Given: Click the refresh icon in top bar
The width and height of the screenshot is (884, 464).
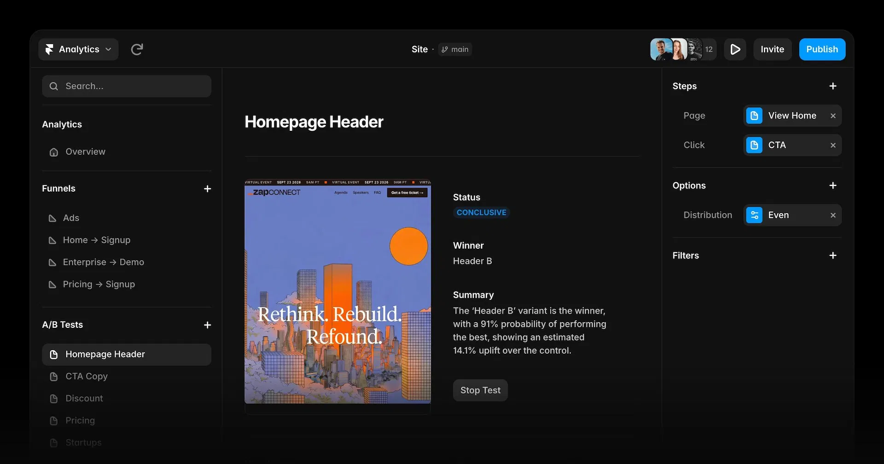Looking at the screenshot, I should 137,49.
